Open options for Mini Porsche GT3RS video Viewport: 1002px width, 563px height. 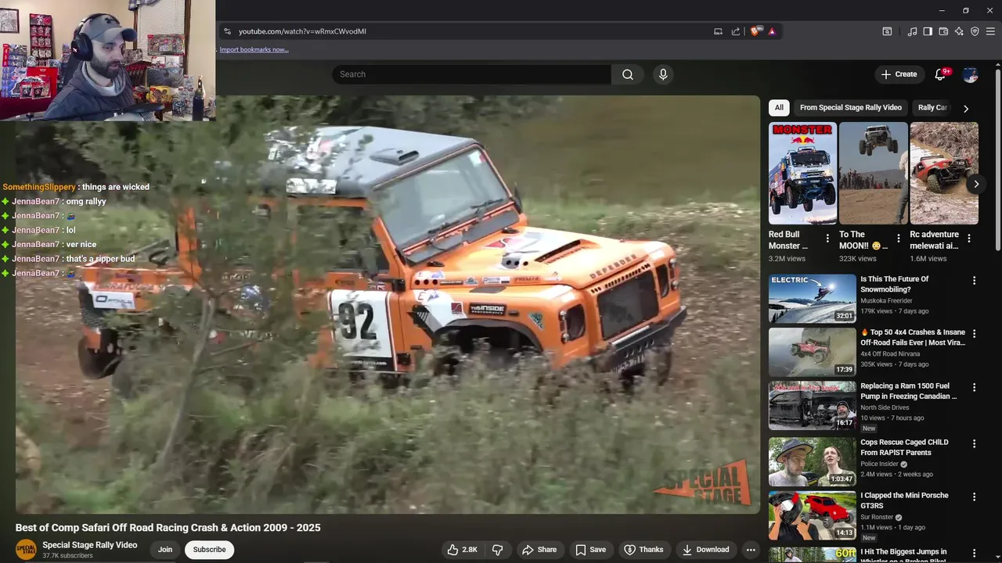tap(975, 497)
